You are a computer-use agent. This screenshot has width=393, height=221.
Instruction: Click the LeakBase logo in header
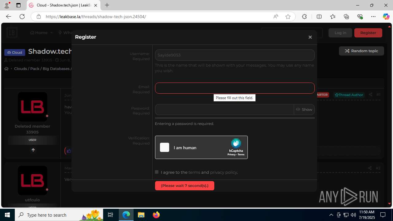click(12, 33)
